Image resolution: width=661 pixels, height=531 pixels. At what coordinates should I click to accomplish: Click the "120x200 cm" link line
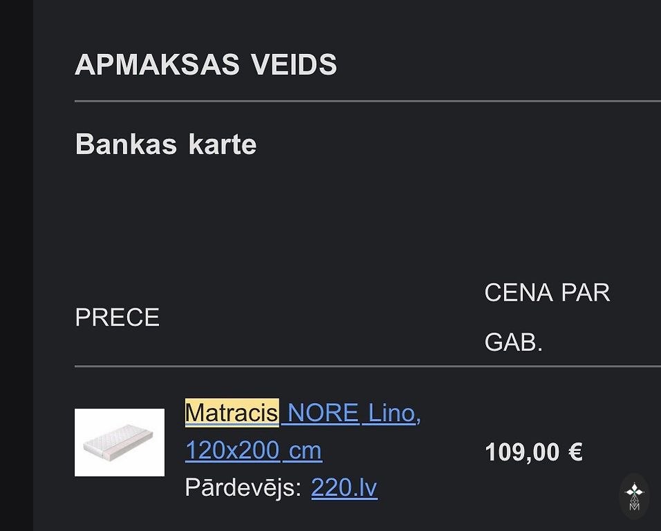click(253, 450)
